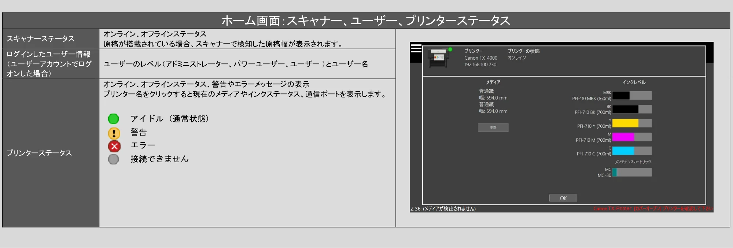The height and width of the screenshot is (248, 733).
Task: Click the red error status icon
Action: 114,147
